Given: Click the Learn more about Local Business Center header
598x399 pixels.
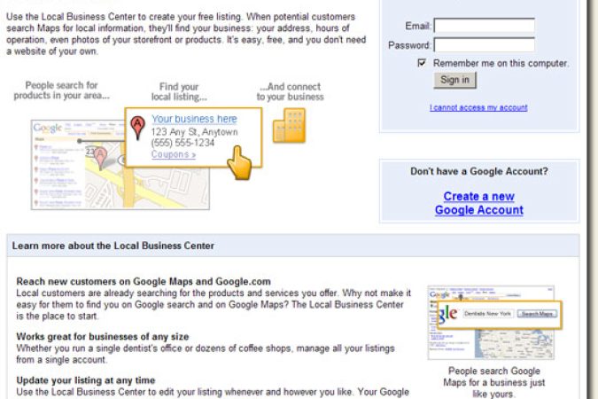Looking at the screenshot, I should (x=113, y=246).
